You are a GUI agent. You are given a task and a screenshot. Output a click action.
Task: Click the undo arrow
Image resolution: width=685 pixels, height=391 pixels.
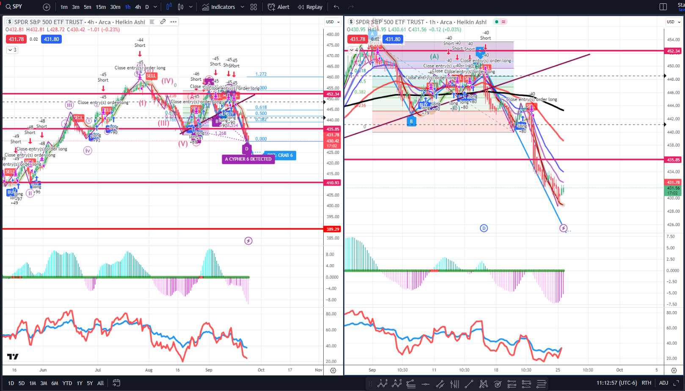pos(336,7)
